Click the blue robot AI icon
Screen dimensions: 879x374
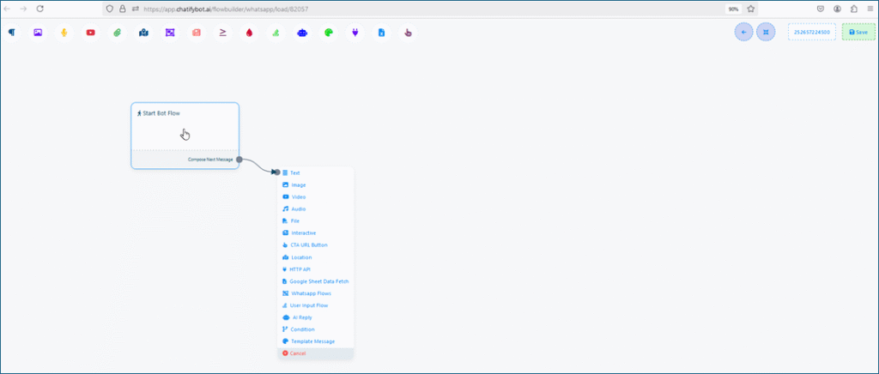tap(301, 33)
